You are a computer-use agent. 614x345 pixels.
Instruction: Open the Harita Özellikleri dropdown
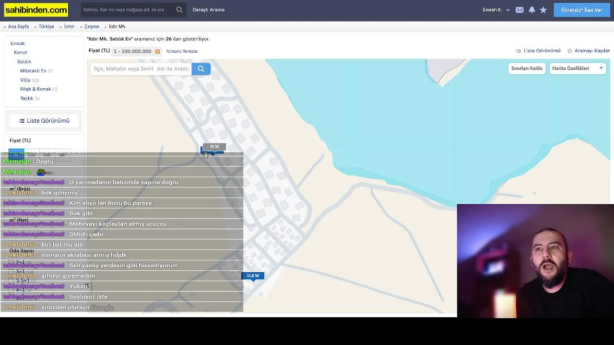point(578,69)
